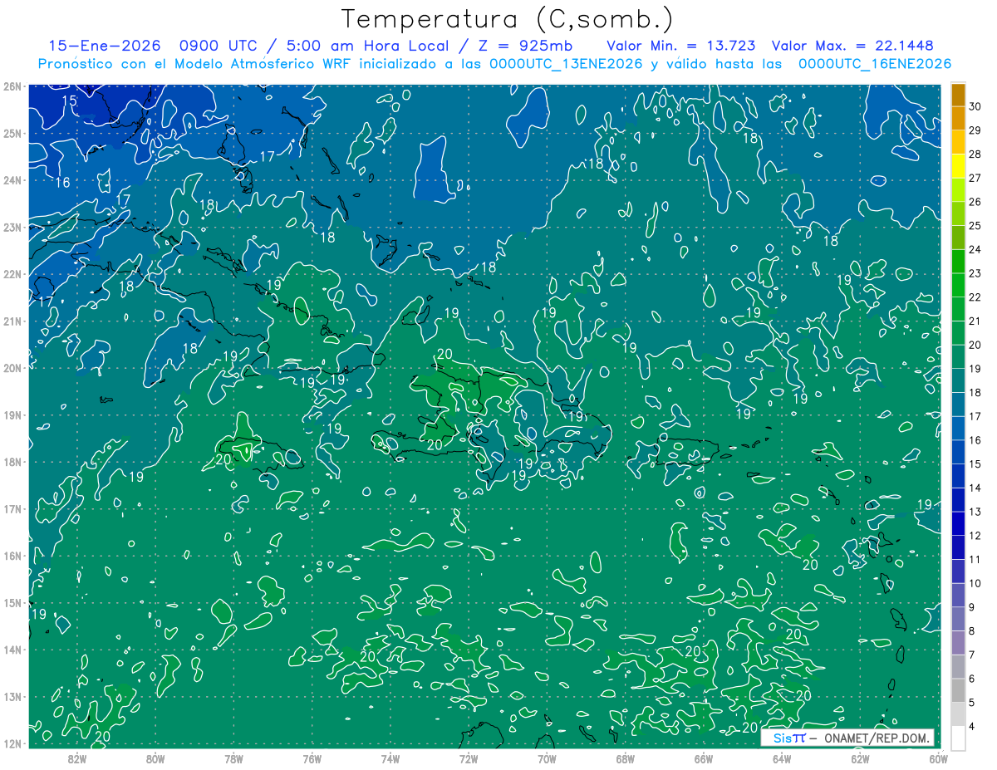This screenshot has width=997, height=770.
Task: Click the '15' contour label on the map
Action: [x=70, y=101]
